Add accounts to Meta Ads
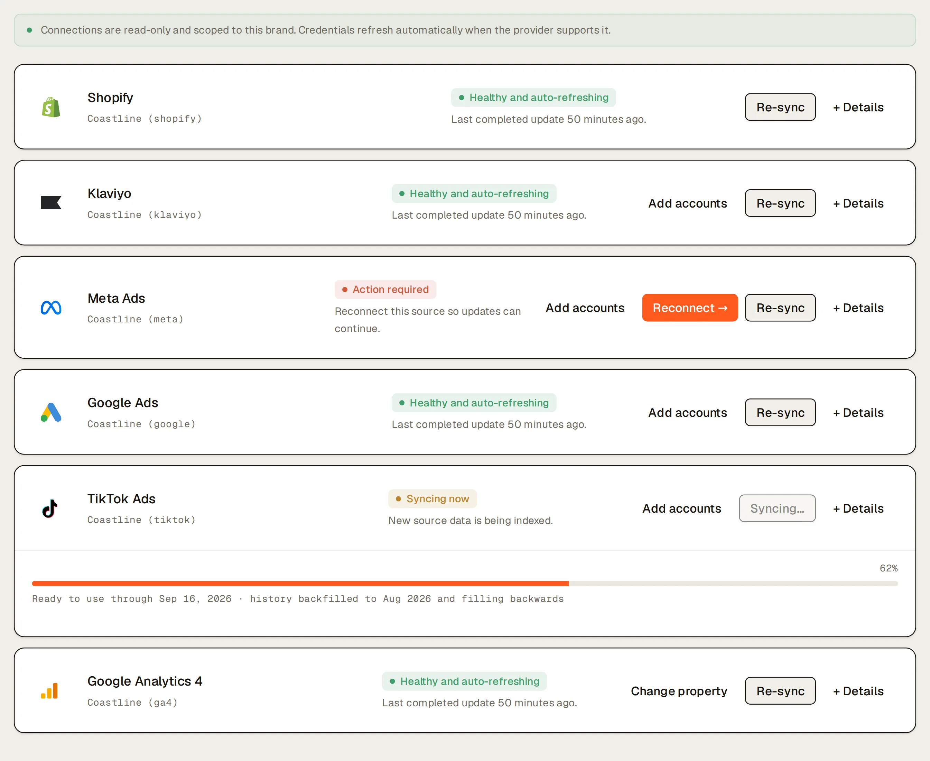 pyautogui.click(x=585, y=308)
